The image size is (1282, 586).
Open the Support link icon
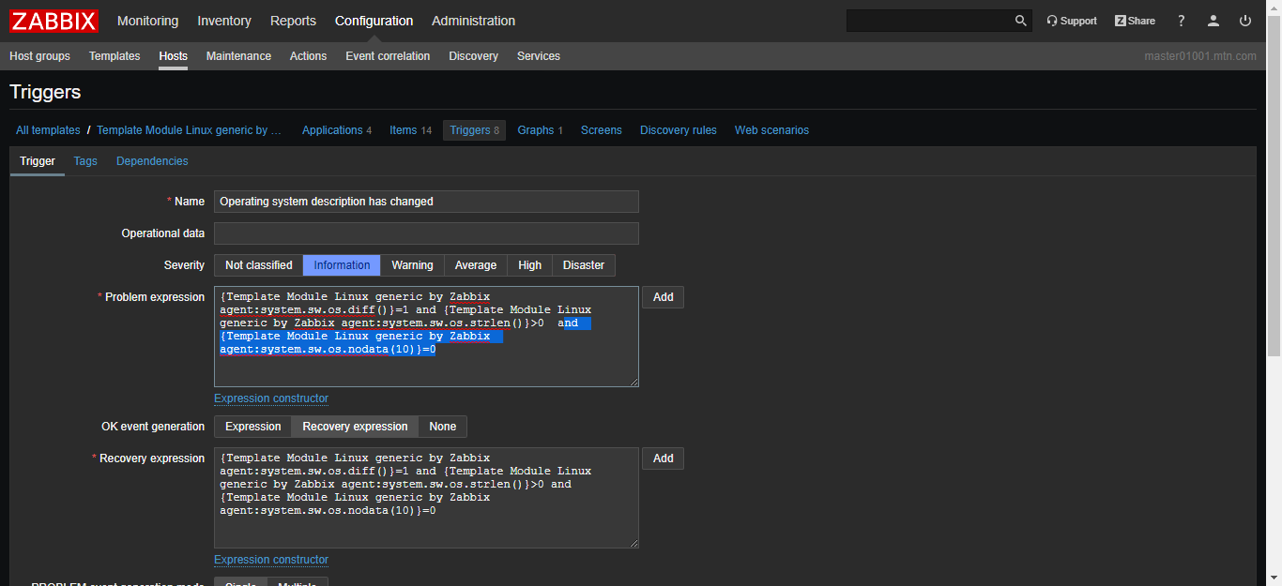pyautogui.click(x=1071, y=20)
